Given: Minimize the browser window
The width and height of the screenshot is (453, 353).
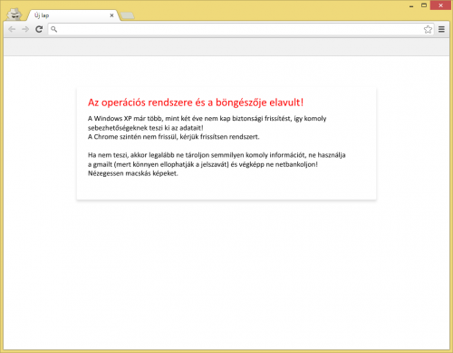Looking at the screenshot, I should tap(411, 5).
